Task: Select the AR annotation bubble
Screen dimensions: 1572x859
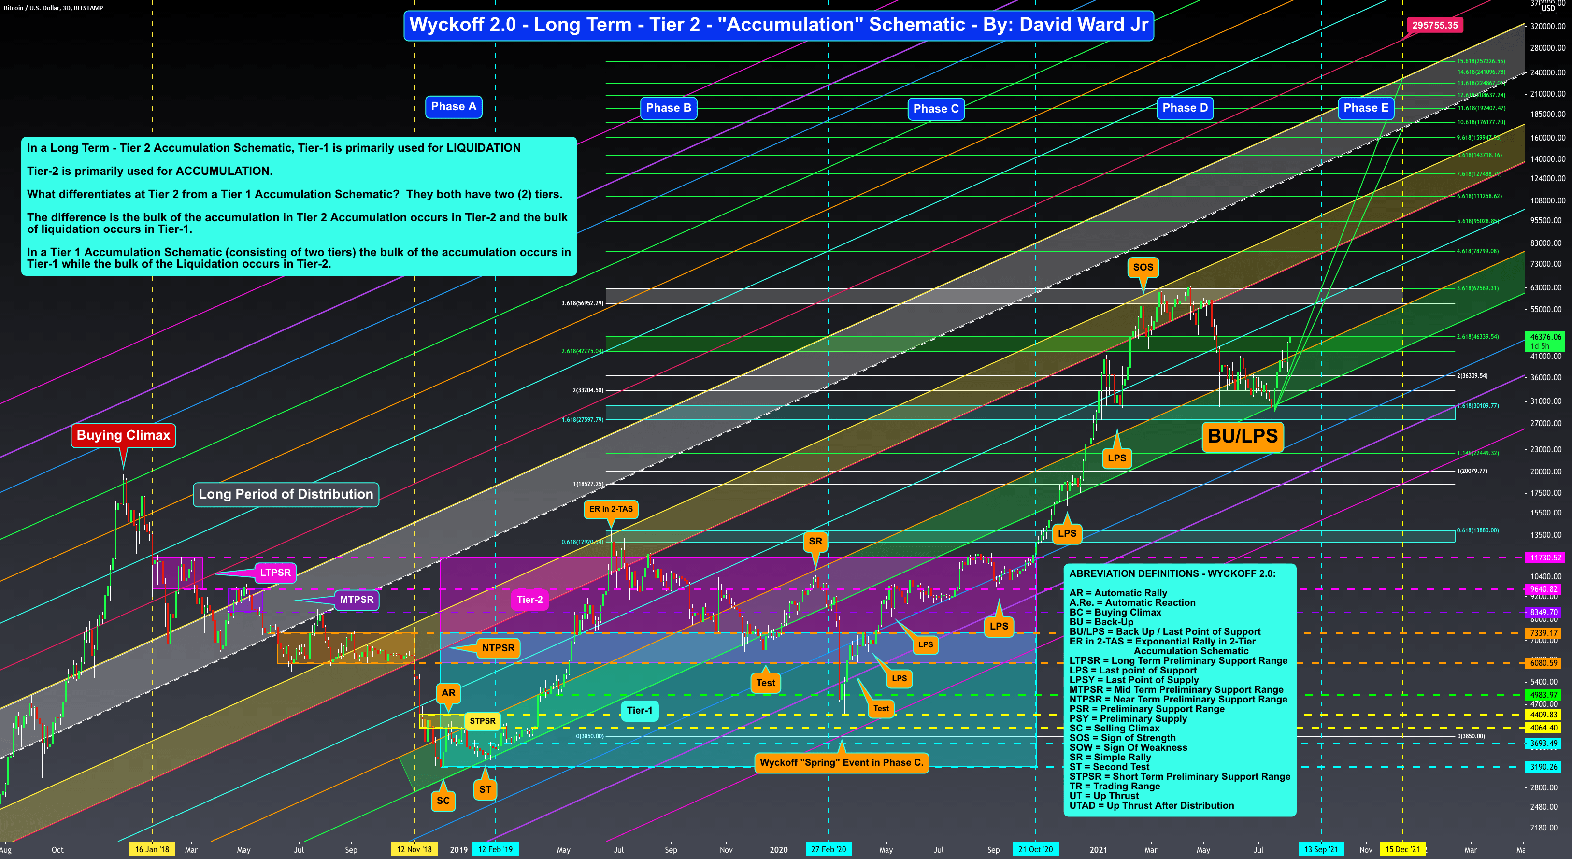Action: [x=448, y=693]
